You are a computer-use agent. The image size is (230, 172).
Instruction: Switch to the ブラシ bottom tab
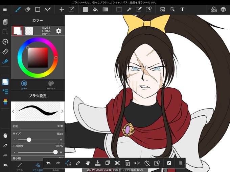(x=20, y=167)
